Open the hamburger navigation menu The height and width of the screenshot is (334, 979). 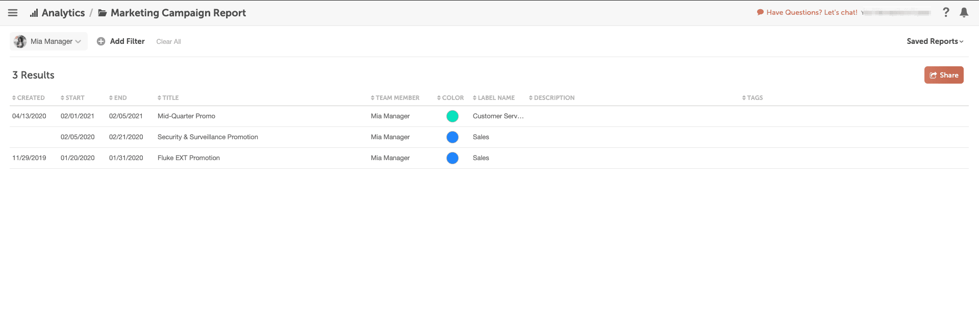[13, 13]
